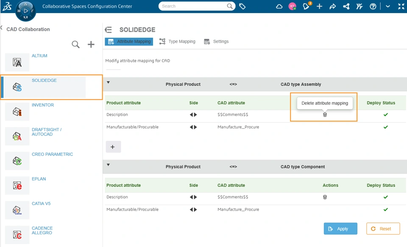The width and height of the screenshot is (407, 247).
Task: Click the search magnifier in CAD Collaboration panel
Action: (x=75, y=44)
